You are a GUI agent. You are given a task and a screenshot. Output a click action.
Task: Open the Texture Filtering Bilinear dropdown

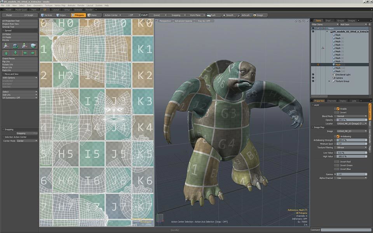coord(352,148)
